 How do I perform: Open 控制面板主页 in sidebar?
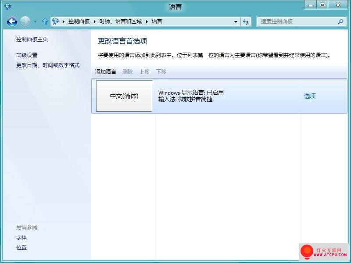32,39
